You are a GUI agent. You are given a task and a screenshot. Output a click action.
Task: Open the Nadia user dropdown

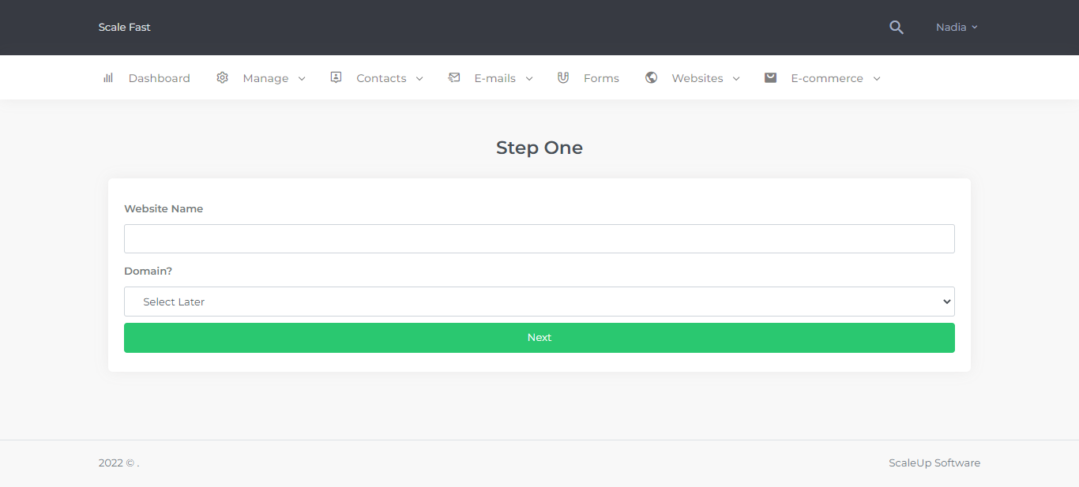tap(957, 28)
